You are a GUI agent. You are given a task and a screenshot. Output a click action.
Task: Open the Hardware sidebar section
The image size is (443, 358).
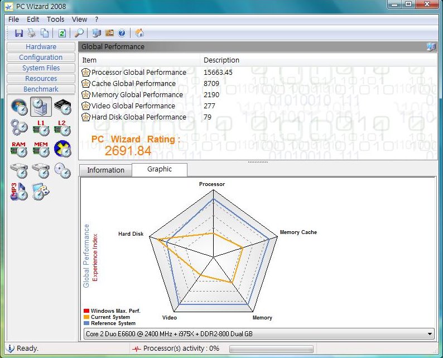tap(41, 47)
